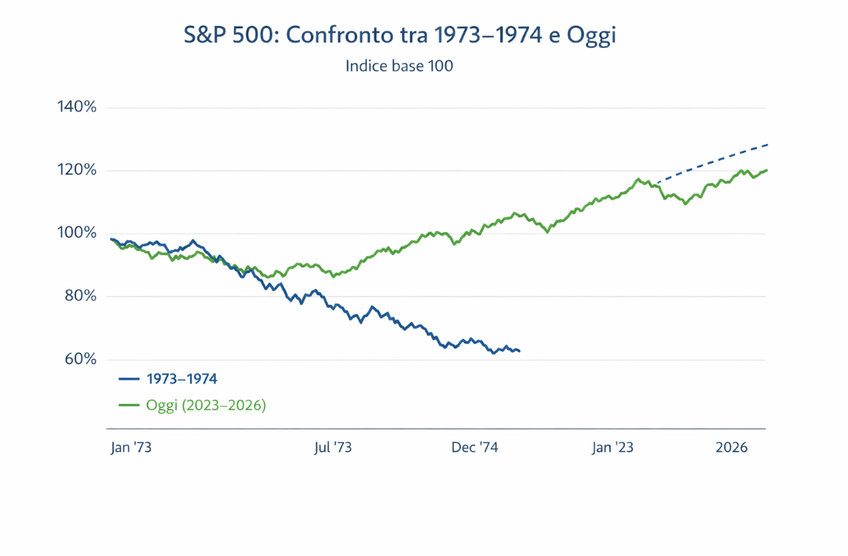Click the 140% y-axis label

coord(77,107)
